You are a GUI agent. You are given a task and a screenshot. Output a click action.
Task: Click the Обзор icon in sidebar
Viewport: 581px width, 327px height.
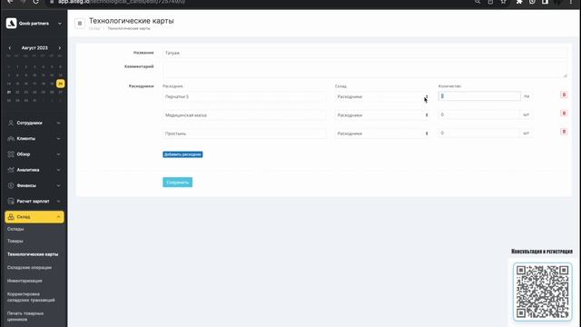(11, 154)
